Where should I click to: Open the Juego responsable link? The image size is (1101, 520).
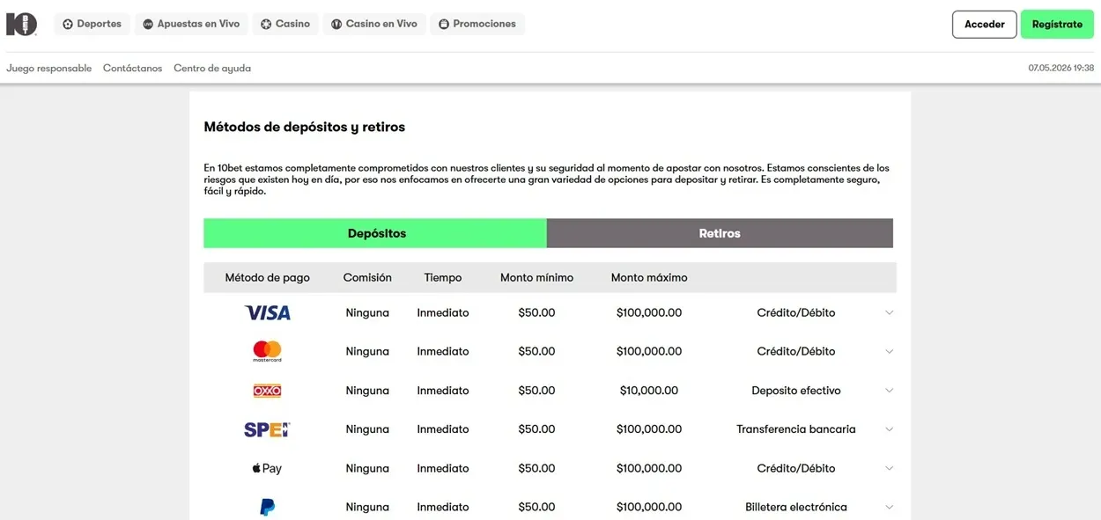tap(49, 68)
